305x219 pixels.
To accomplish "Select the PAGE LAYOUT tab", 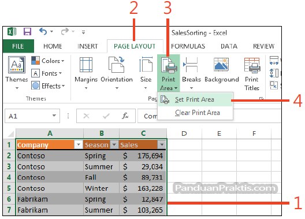I will tap(135, 46).
